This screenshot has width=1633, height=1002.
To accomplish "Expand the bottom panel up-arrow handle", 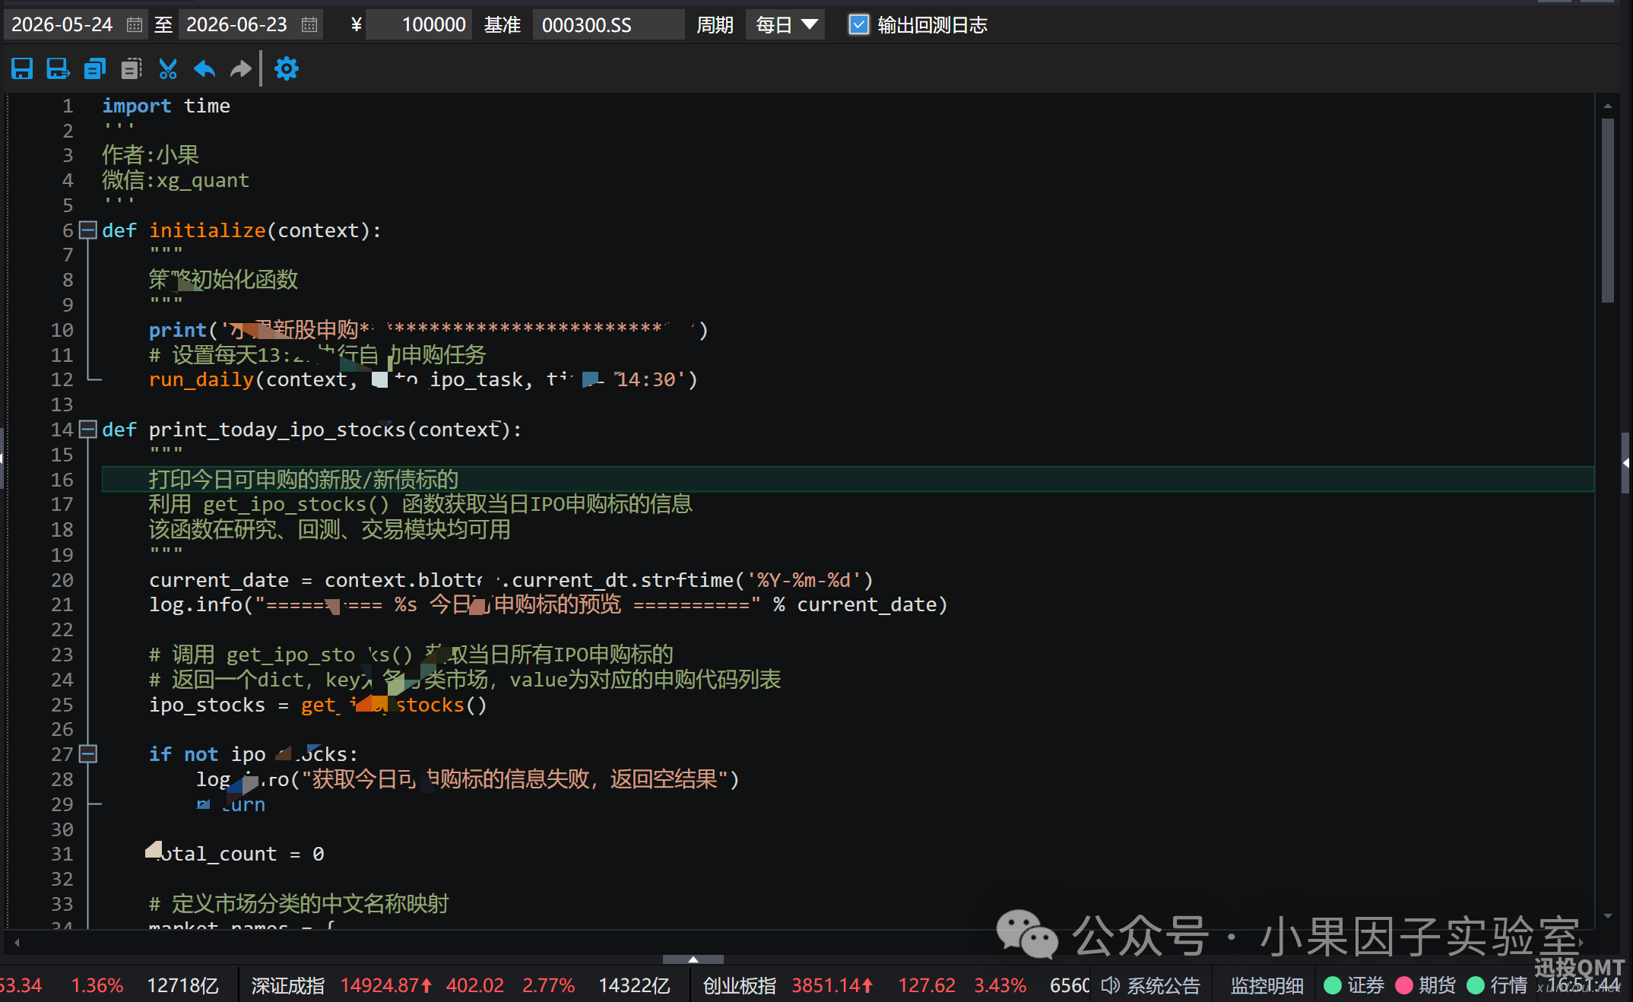I will (693, 959).
